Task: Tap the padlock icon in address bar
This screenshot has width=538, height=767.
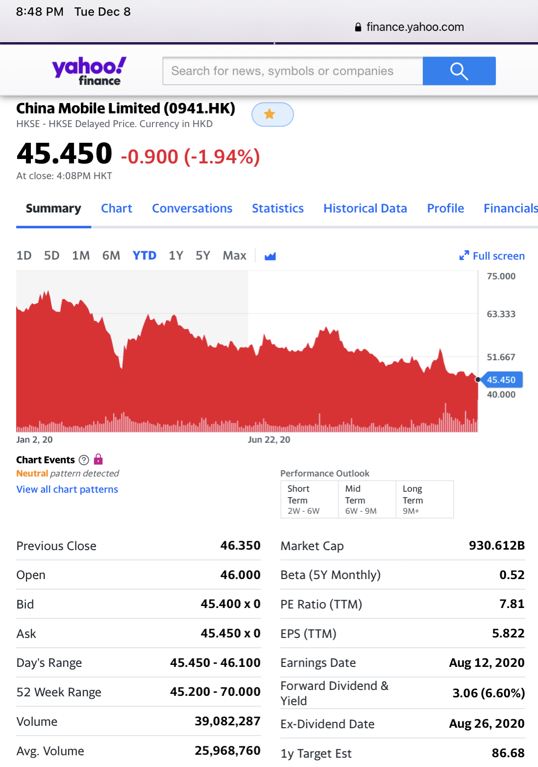Action: [x=358, y=27]
